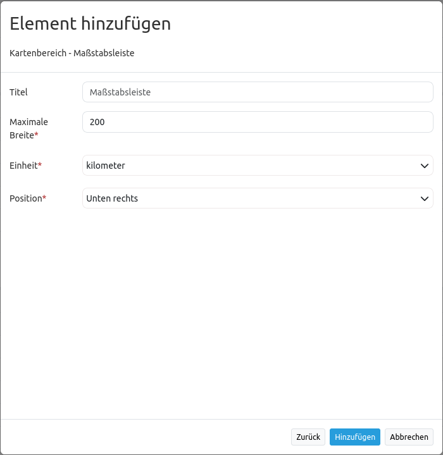The width and height of the screenshot is (443, 455).
Task: Click the Position label
Action: pyautogui.click(x=25, y=198)
